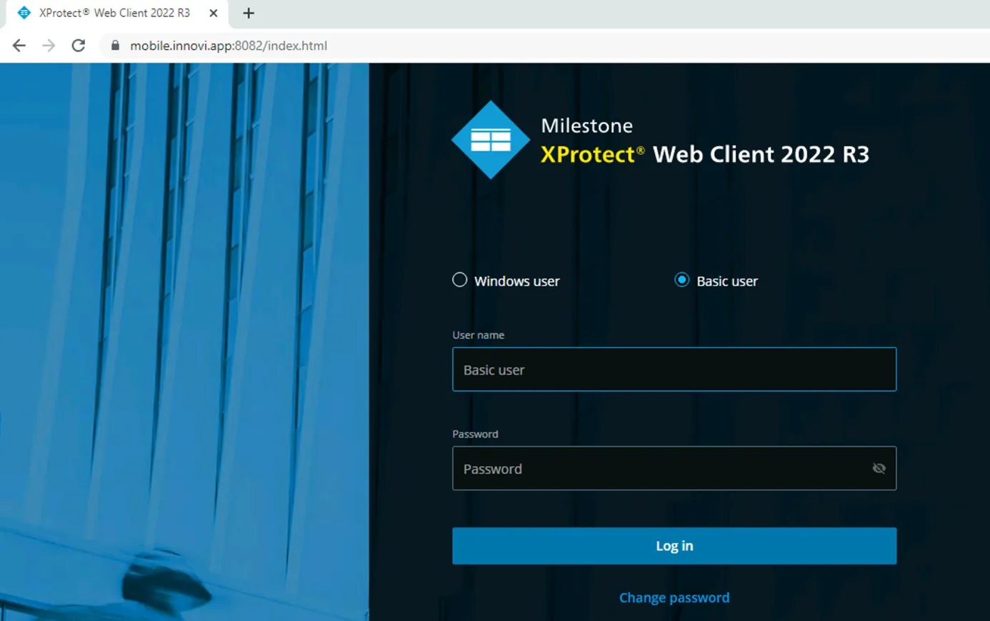
Task: Toggle password visibility eye icon
Action: pos(879,468)
